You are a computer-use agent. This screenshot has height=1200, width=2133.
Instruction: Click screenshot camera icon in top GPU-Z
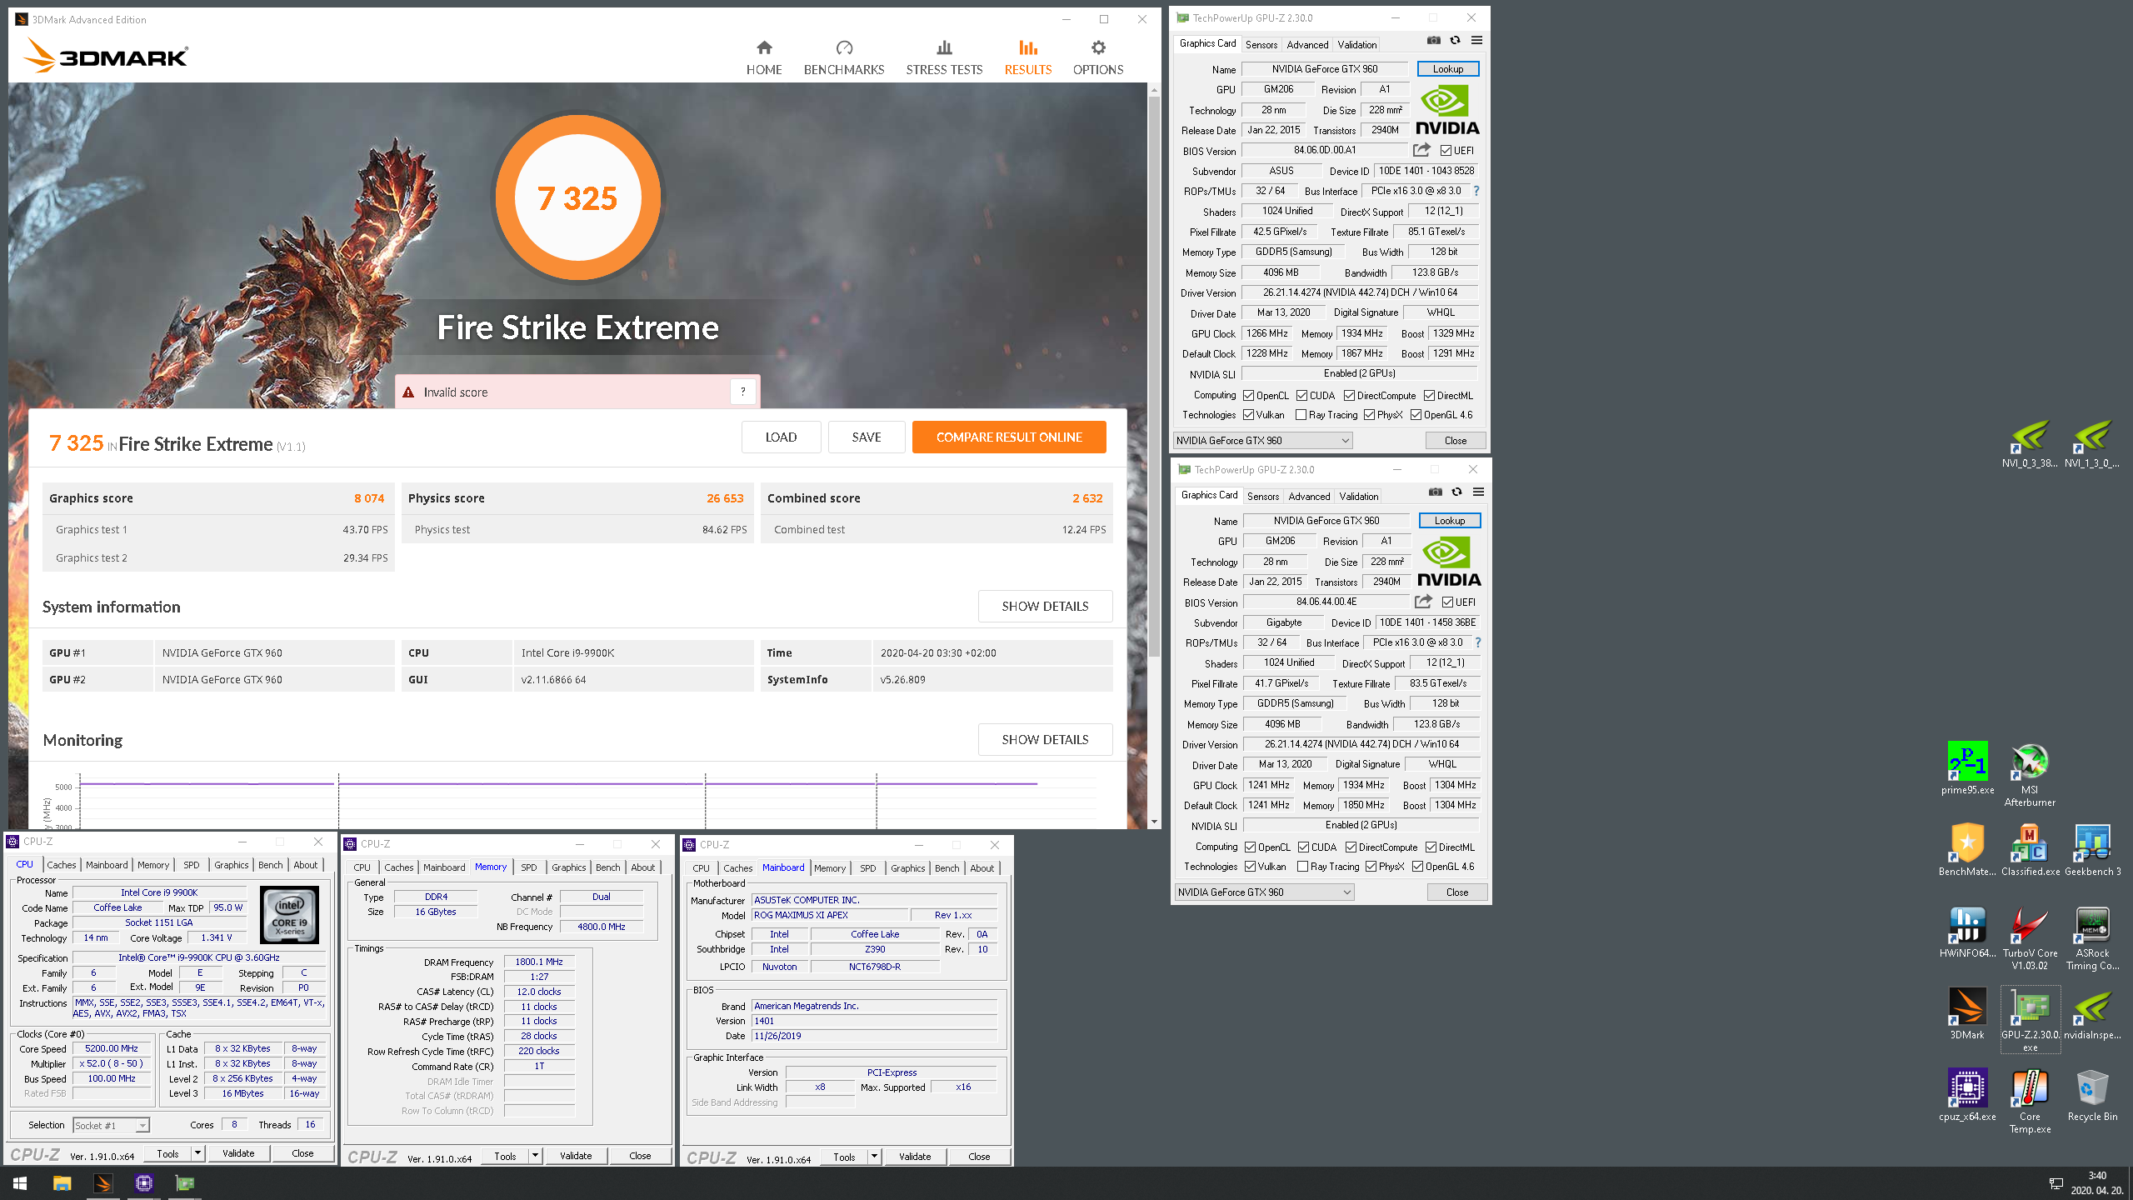pyautogui.click(x=1433, y=40)
